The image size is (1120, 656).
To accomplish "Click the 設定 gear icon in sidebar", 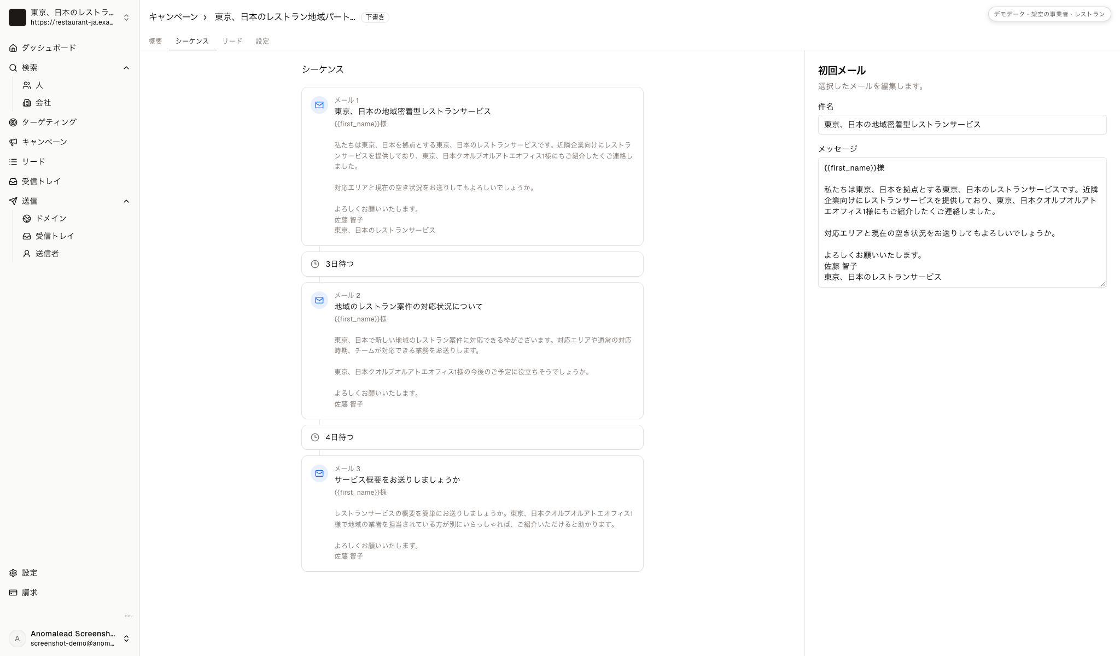I will click(x=13, y=573).
